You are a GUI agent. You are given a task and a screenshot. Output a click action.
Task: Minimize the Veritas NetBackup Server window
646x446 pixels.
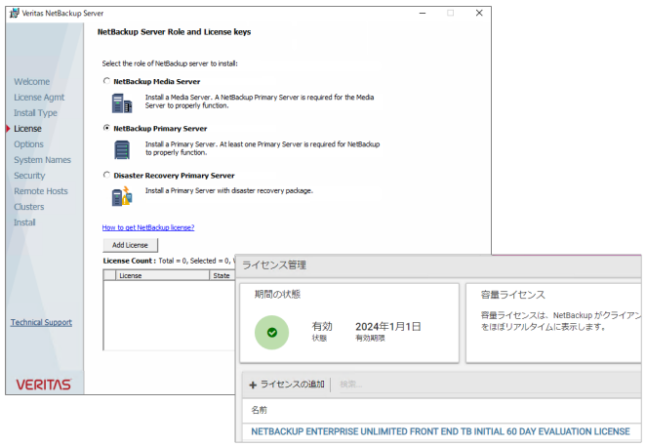[x=423, y=14]
